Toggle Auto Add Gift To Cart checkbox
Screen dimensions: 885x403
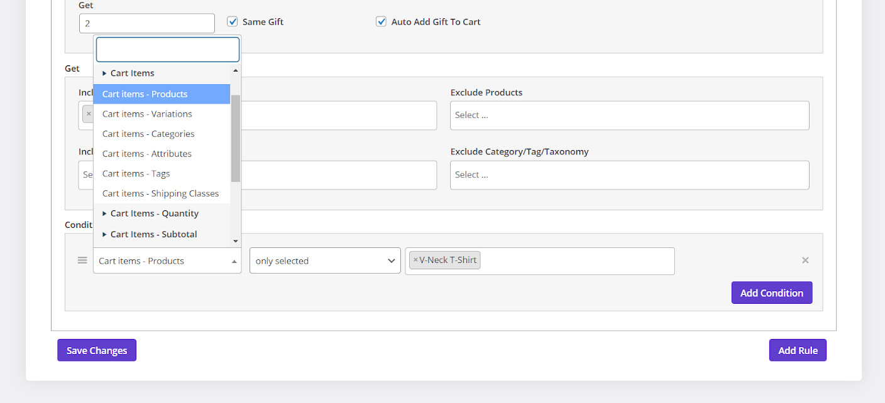(x=381, y=21)
